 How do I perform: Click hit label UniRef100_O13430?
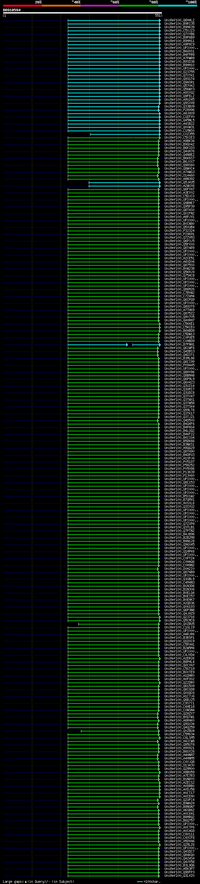179,765
